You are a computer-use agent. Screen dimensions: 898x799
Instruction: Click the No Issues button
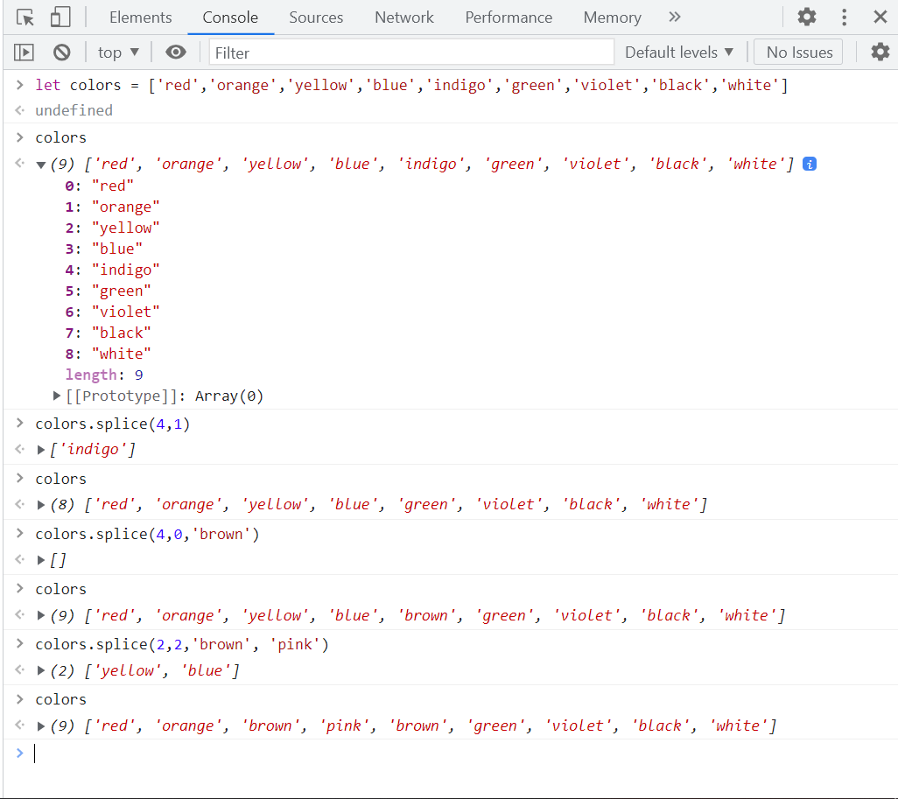(x=799, y=53)
